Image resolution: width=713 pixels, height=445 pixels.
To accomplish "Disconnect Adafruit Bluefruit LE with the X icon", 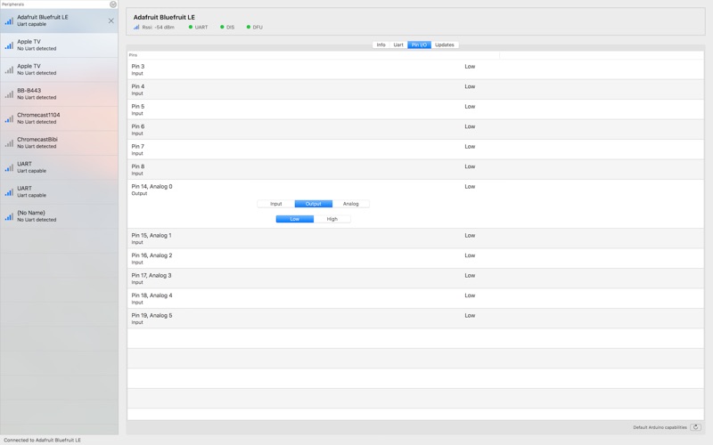I will [x=111, y=20].
